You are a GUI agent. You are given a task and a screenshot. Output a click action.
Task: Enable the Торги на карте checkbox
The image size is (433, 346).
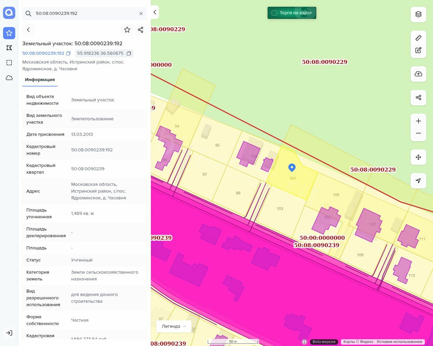[274, 13]
